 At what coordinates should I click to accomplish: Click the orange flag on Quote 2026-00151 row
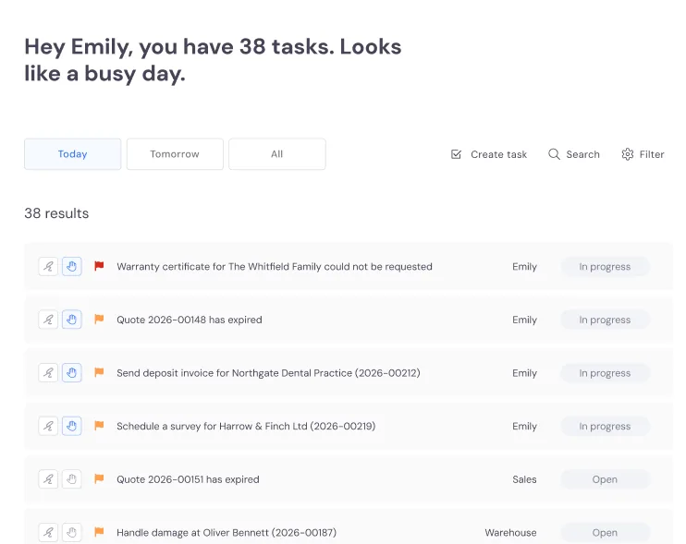click(99, 478)
